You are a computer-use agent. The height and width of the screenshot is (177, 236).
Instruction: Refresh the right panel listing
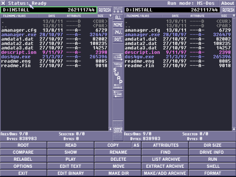tap(228, 10)
